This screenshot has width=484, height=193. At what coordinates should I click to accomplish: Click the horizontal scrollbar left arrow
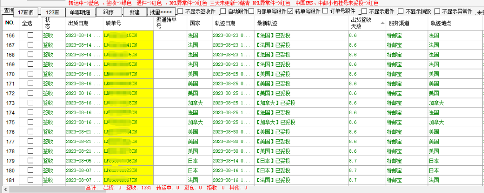point(5,189)
